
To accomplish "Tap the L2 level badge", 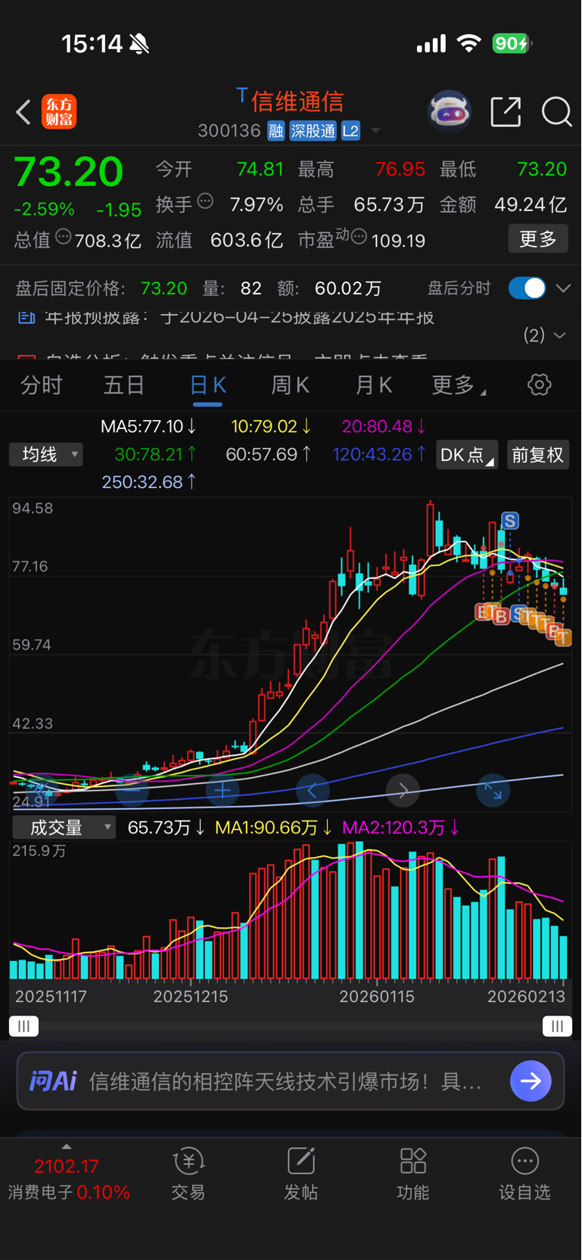I will click(350, 131).
